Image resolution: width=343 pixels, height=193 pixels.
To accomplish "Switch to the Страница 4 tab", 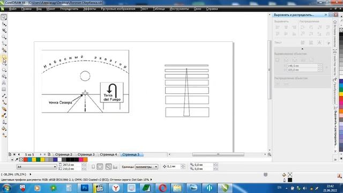I will click(108, 154).
